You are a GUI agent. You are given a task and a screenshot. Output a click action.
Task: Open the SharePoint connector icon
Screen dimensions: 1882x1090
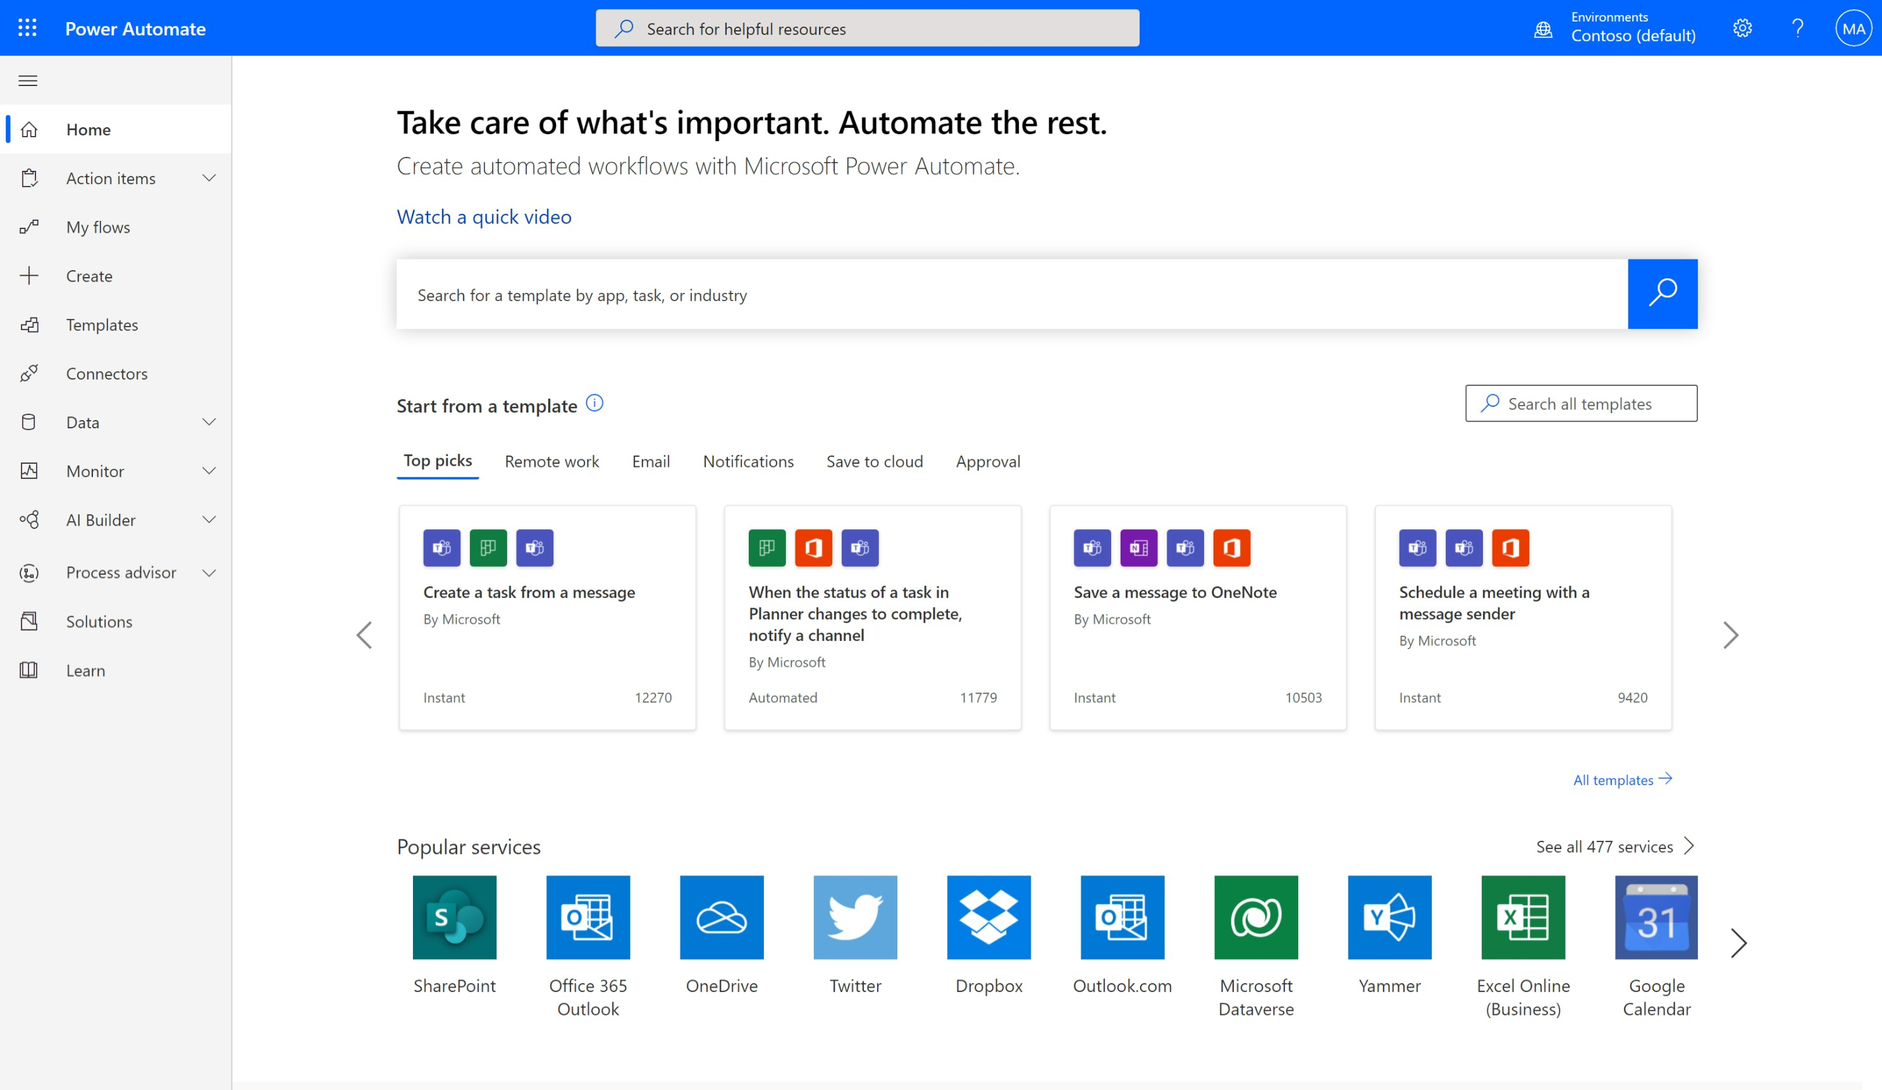455,917
